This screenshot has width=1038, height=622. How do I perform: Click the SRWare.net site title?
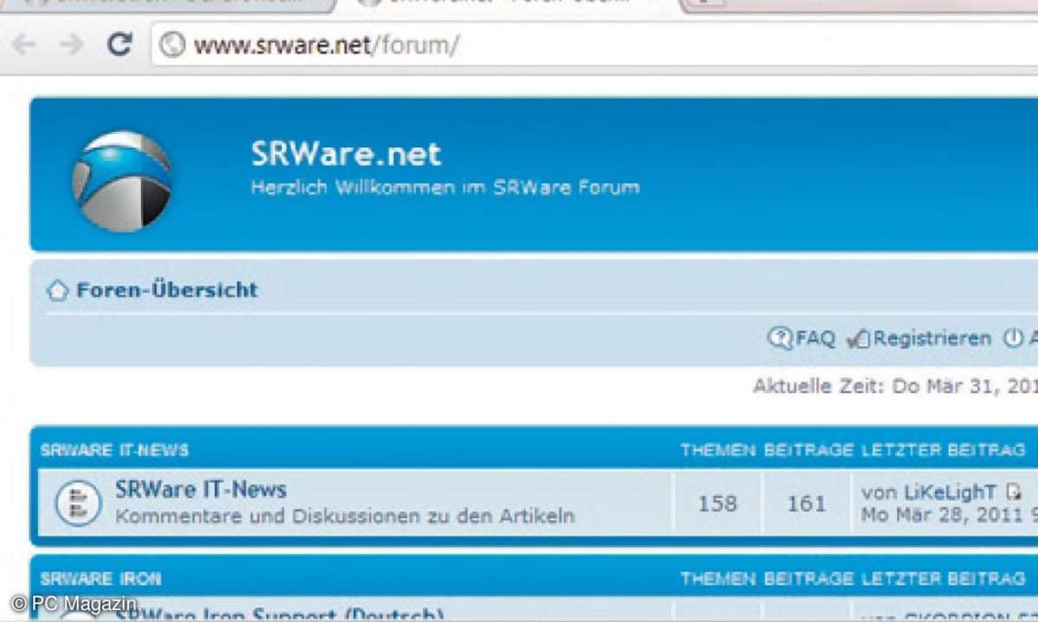[346, 154]
